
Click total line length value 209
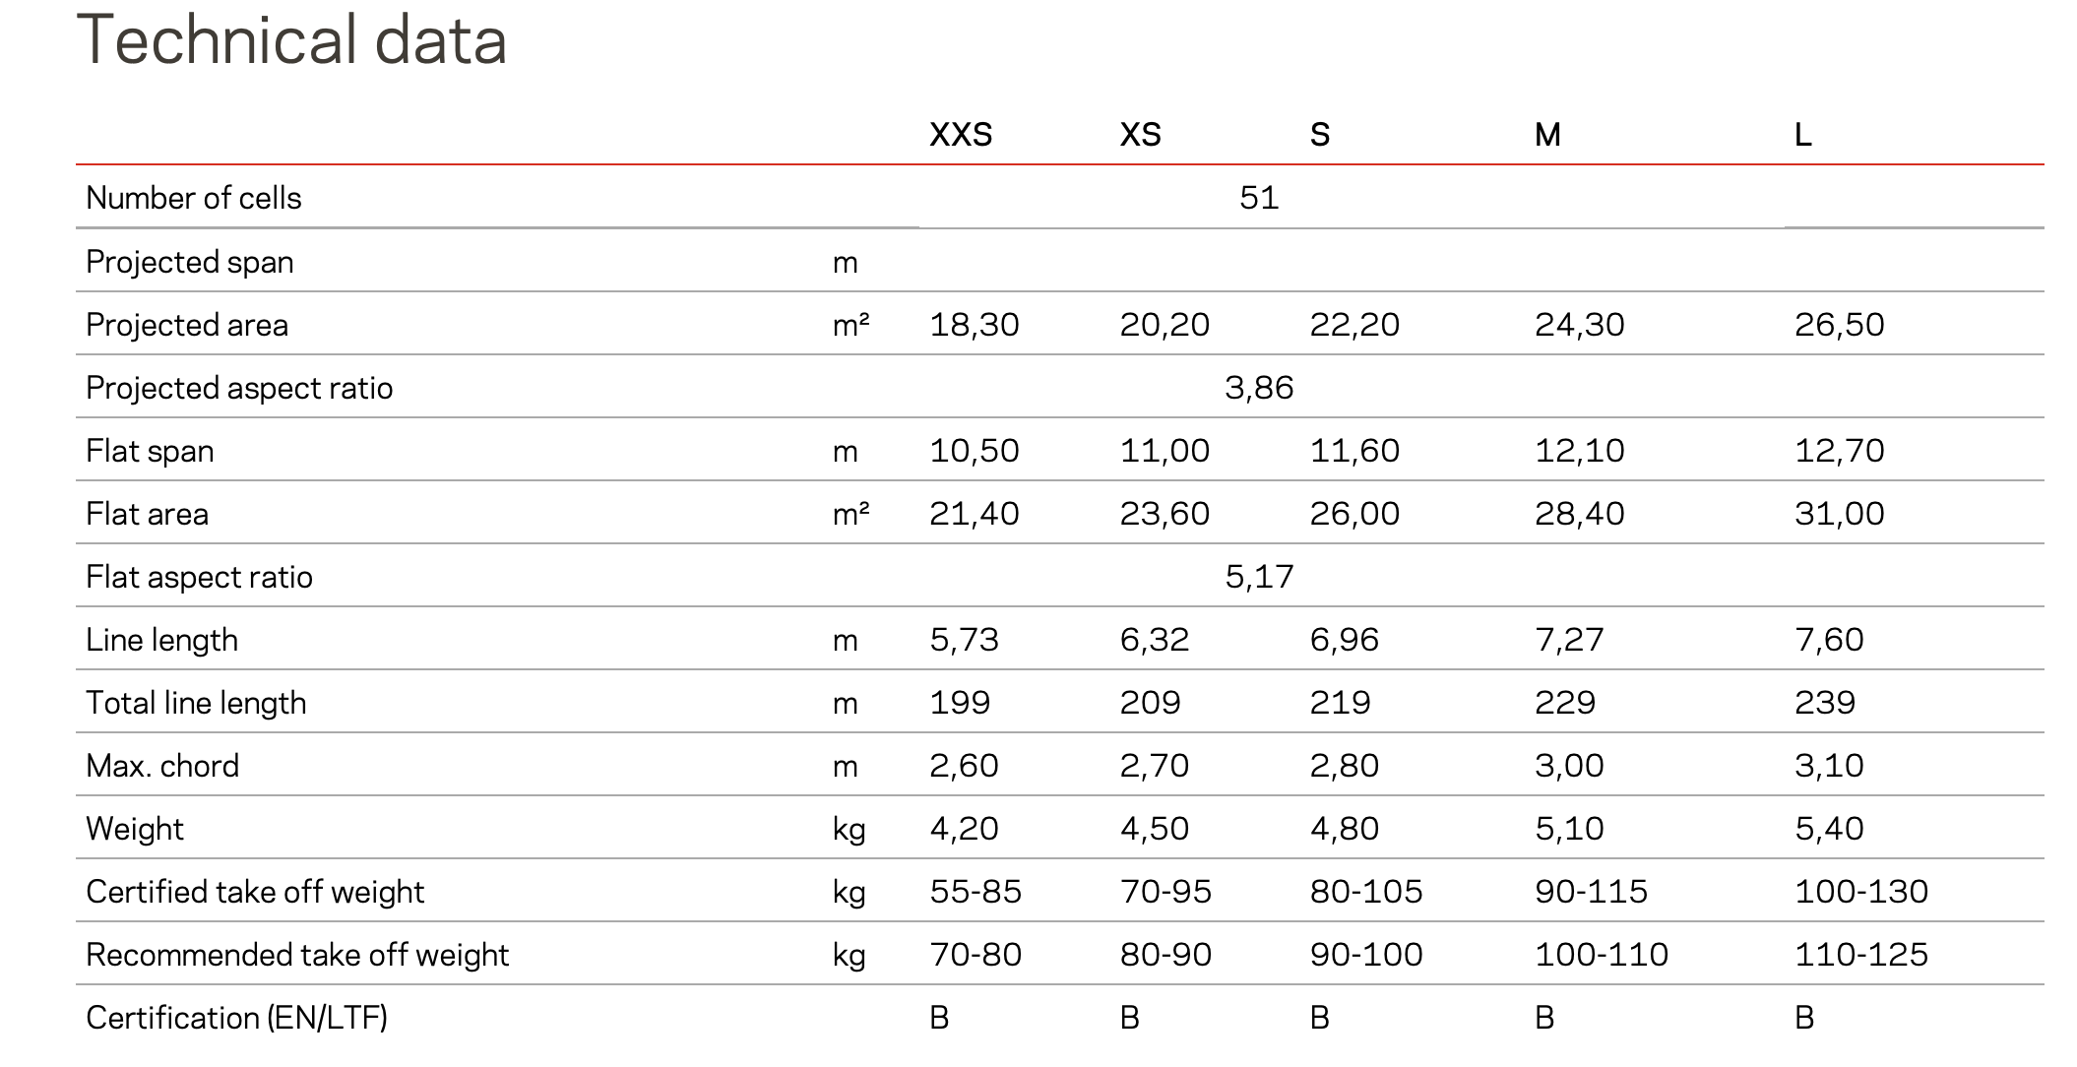[x=1149, y=703]
